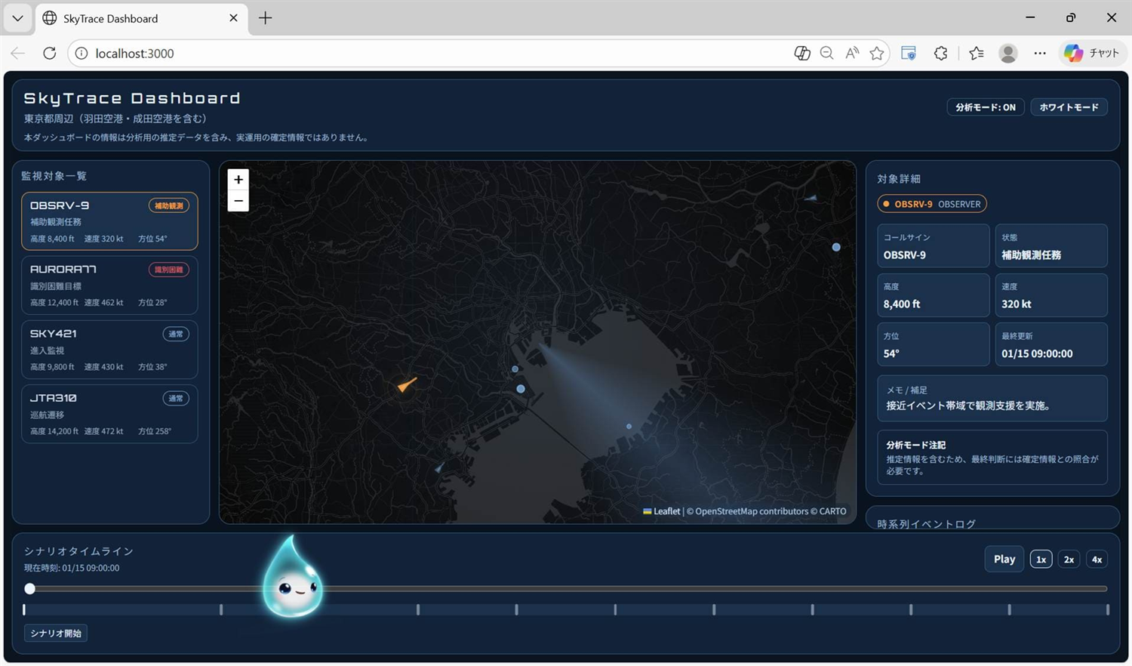Click the scenario timeline slider handle
Viewport: 1132px width, 666px height.
pyautogui.click(x=30, y=588)
